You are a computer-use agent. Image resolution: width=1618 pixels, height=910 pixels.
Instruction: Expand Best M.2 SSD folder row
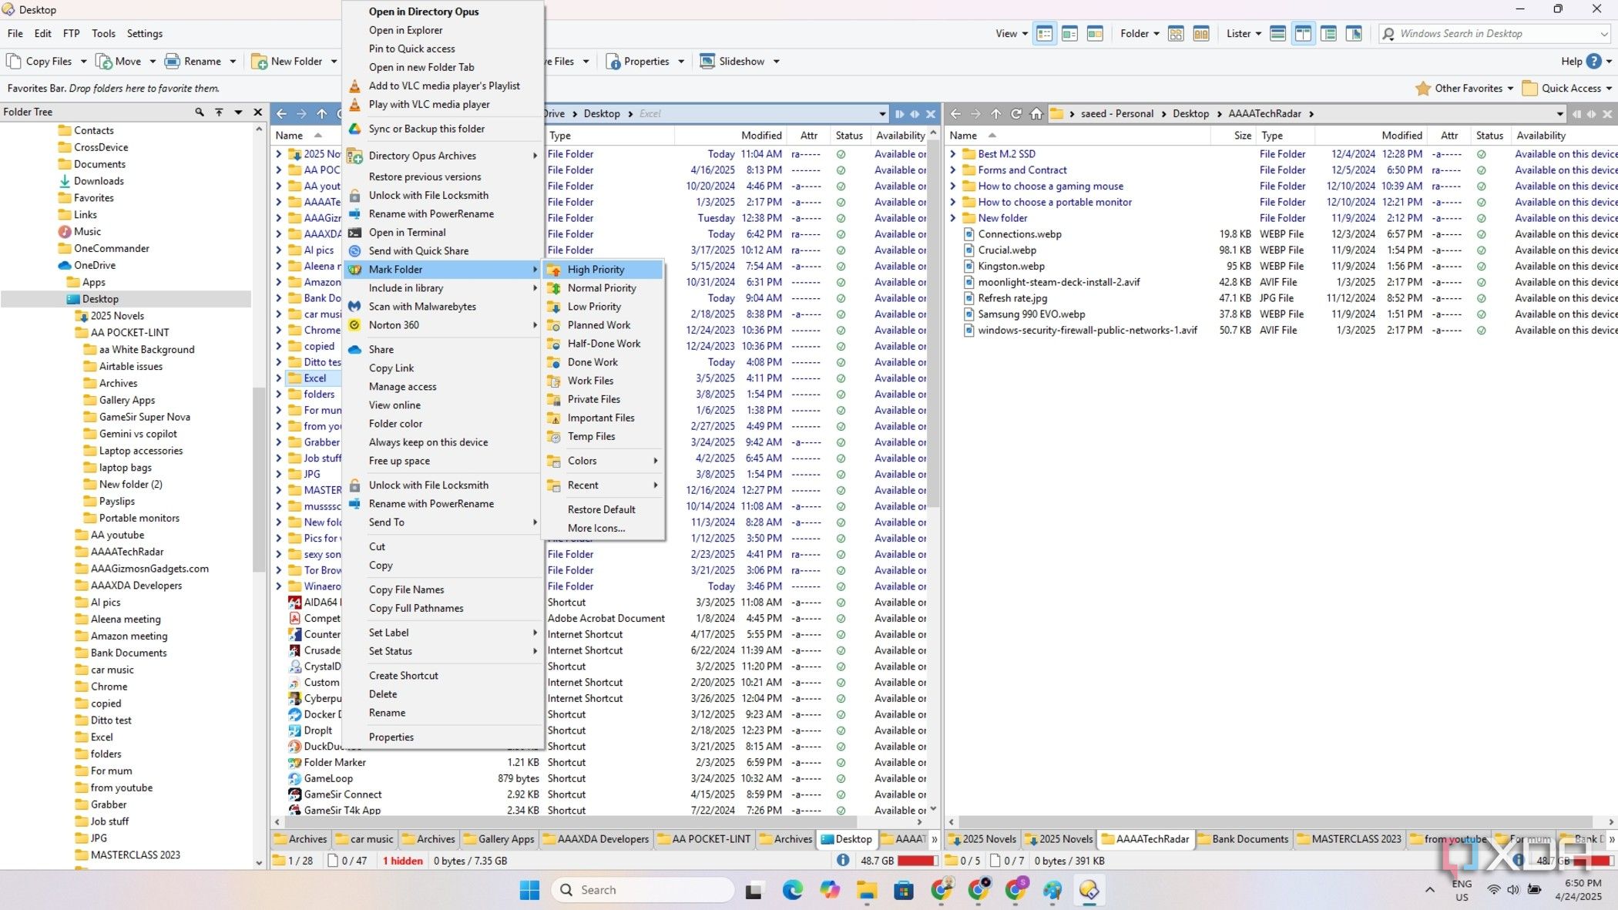952,153
